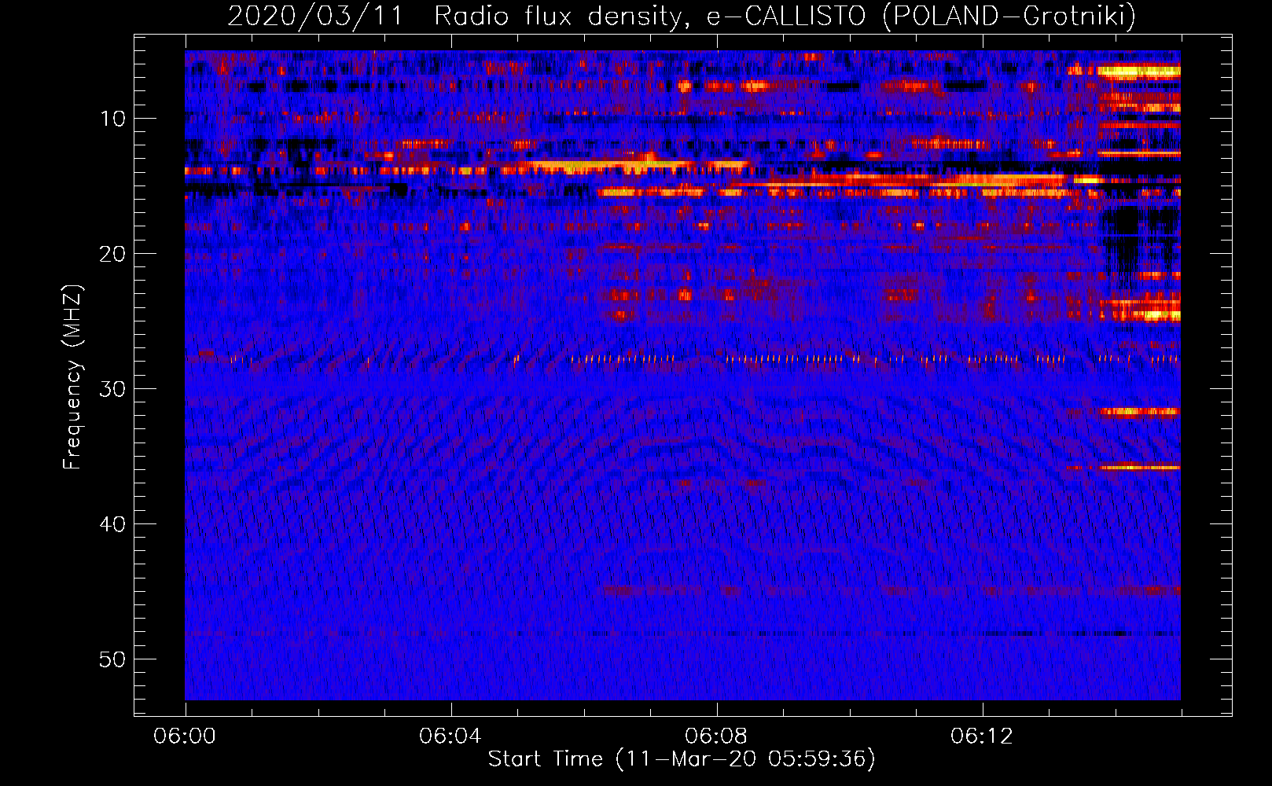
Task: Click the 40 MHz frequency tick label
Action: tap(113, 524)
